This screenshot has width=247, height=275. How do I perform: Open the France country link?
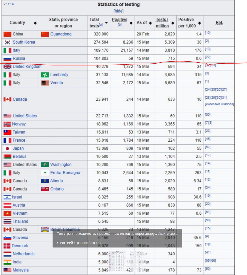[x=19, y=140]
